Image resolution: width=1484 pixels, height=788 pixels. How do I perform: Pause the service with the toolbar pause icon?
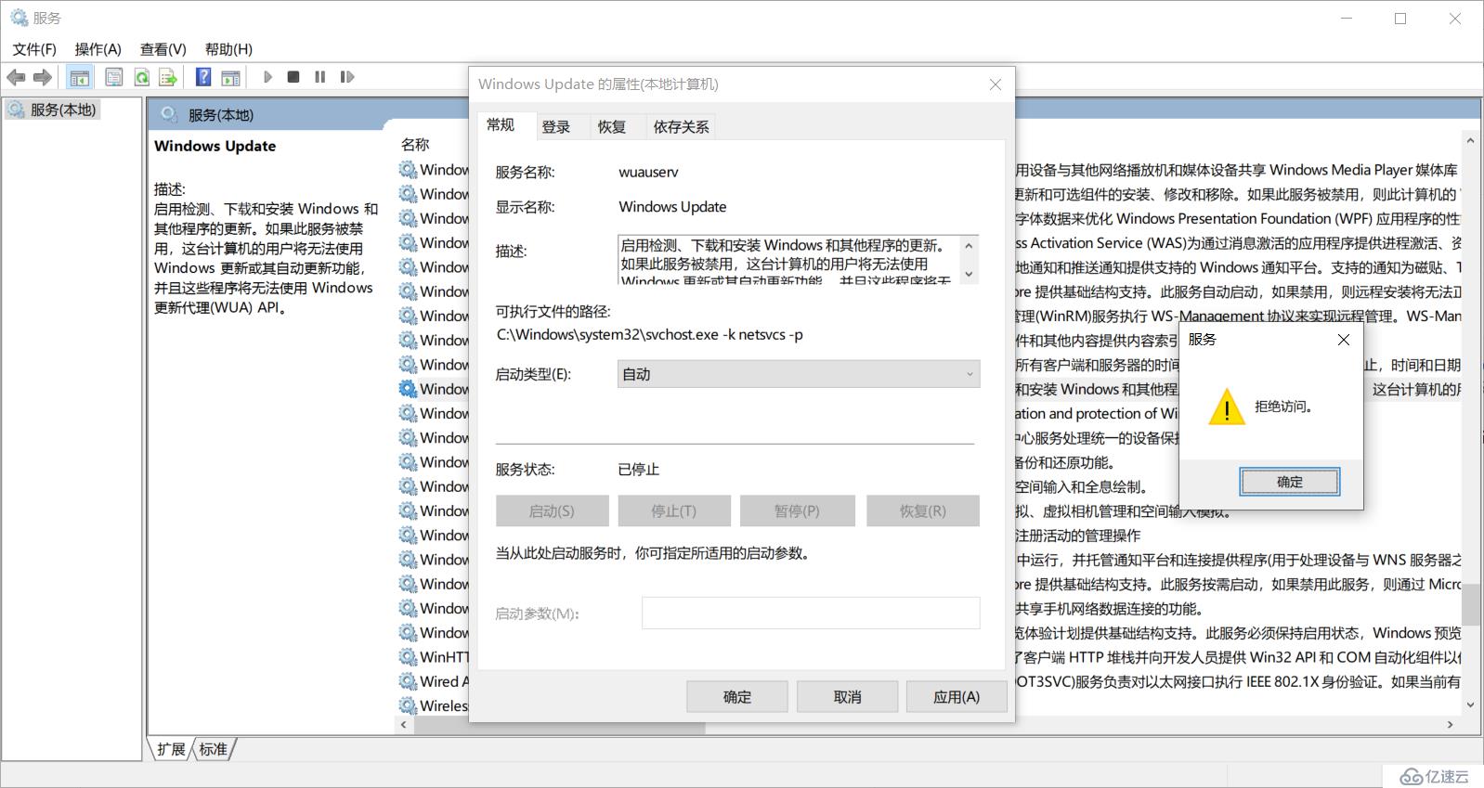319,77
